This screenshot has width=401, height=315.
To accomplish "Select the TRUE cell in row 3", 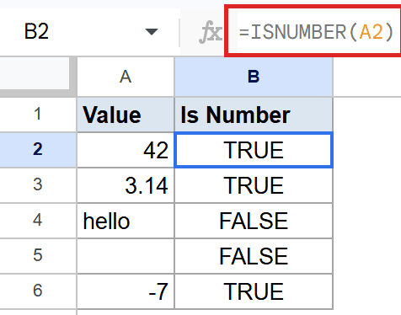I will click(254, 185).
